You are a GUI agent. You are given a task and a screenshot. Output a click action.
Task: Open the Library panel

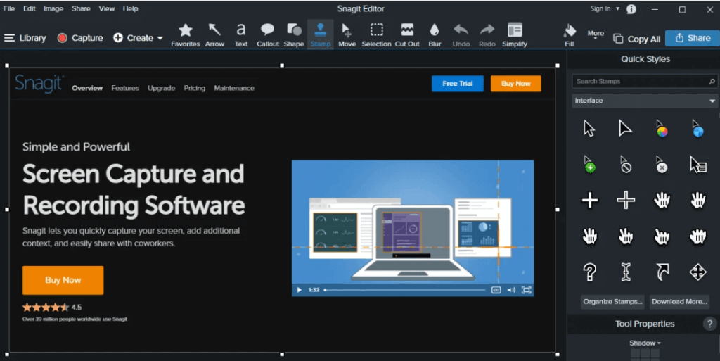point(25,38)
